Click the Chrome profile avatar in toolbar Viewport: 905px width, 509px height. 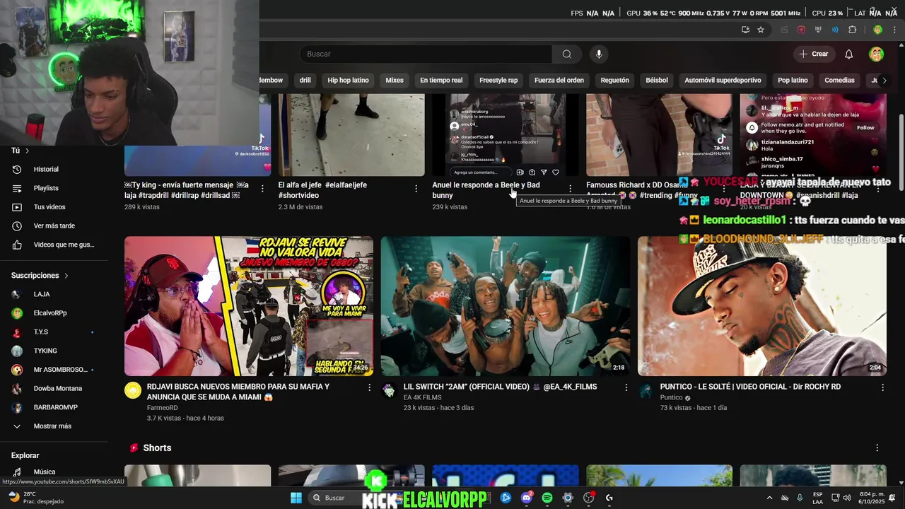click(877, 30)
